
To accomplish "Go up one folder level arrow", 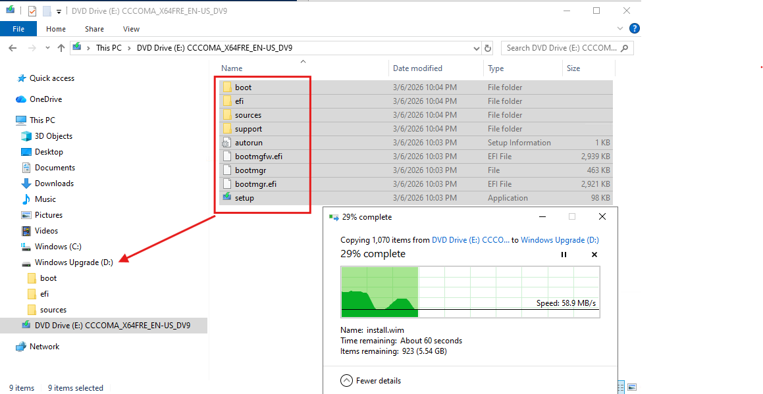I will pos(61,48).
